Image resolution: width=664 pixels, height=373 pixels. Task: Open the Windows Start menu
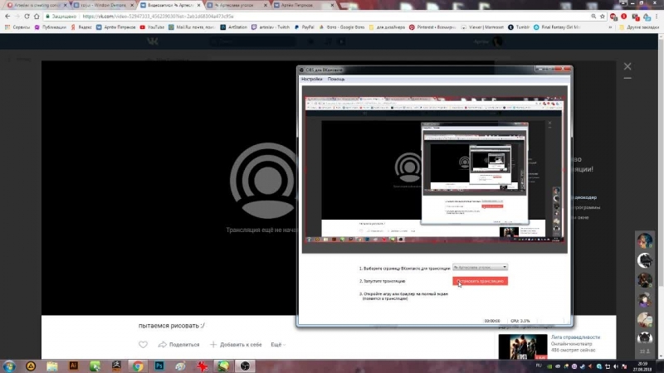coord(10,365)
